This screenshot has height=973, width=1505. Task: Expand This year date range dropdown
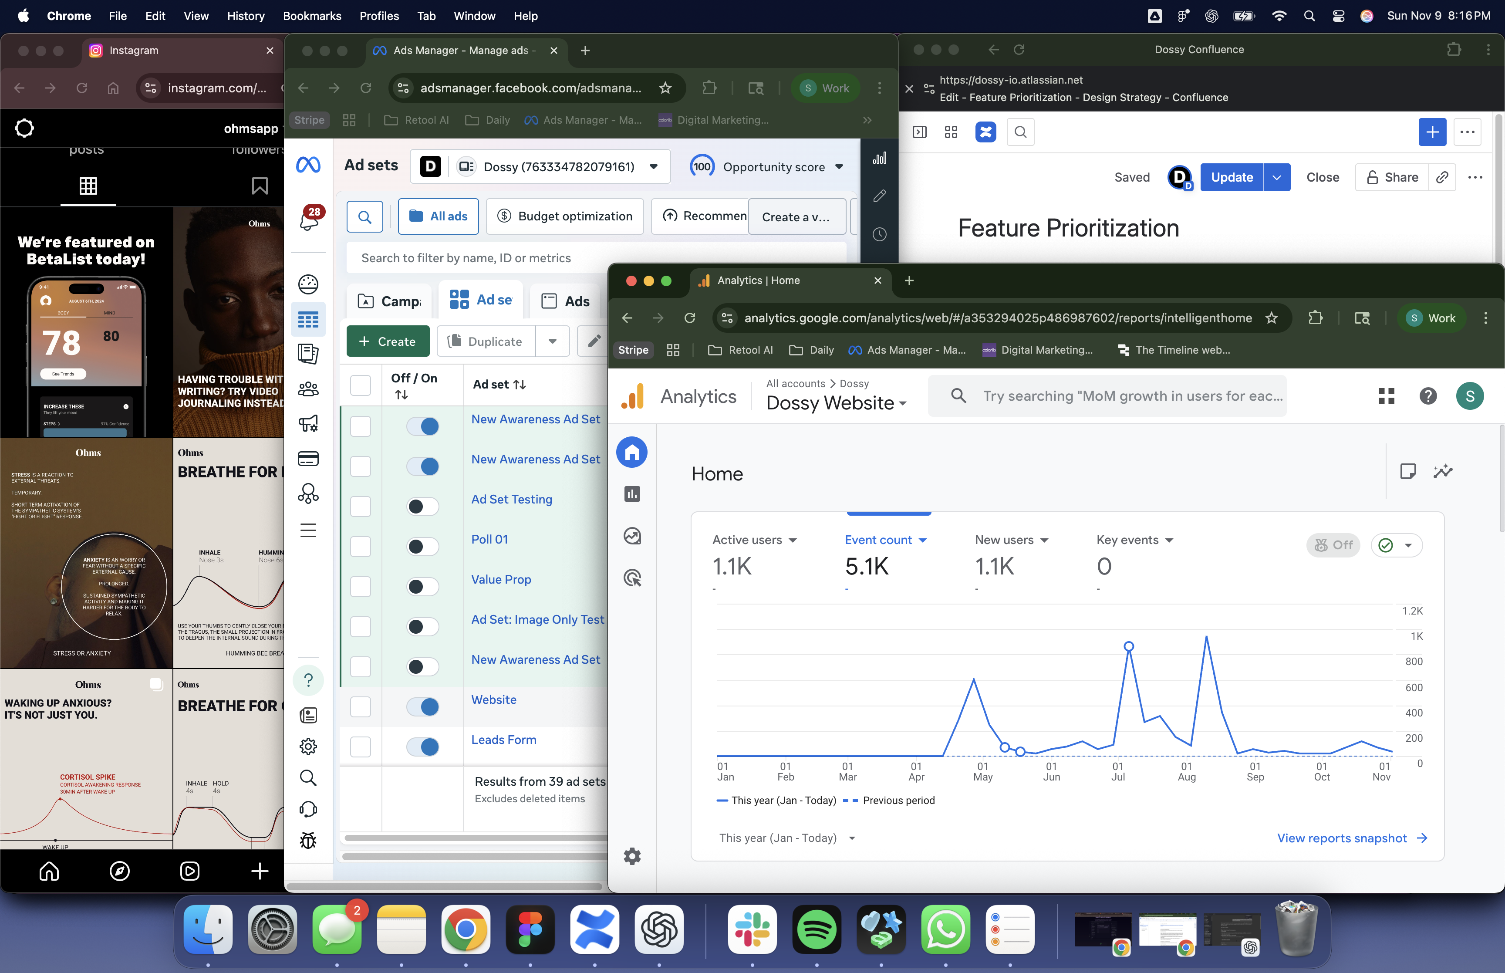[787, 838]
